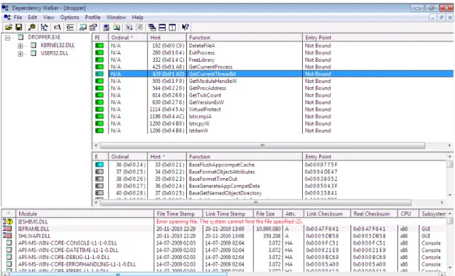
Task: Click the exports pane vertical scrollbar down arrow
Action: [450, 195]
